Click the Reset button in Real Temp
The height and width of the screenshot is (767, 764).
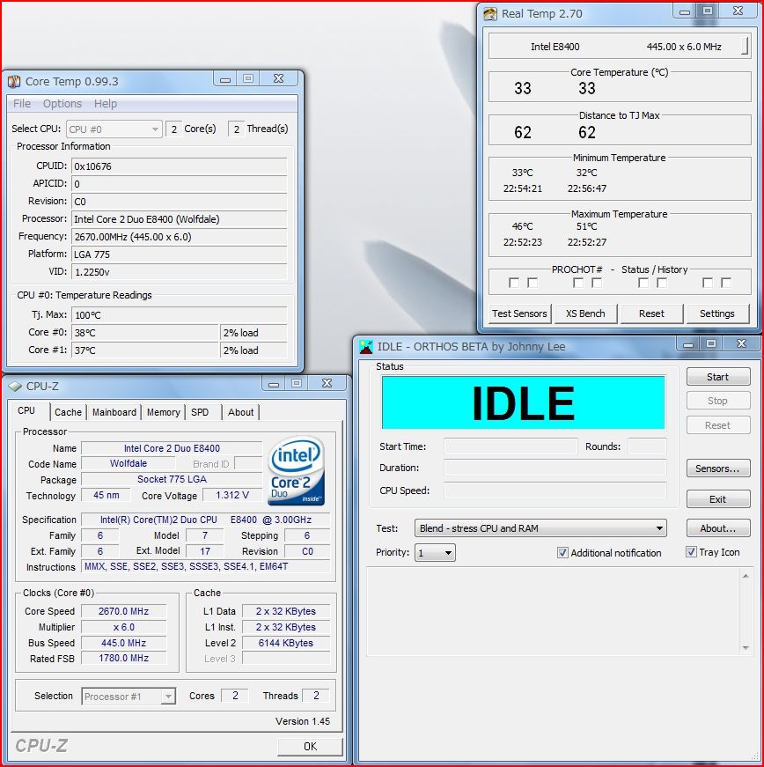[x=651, y=313]
